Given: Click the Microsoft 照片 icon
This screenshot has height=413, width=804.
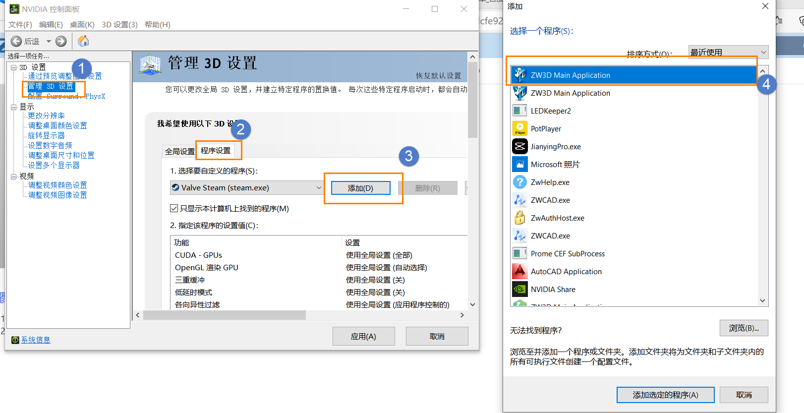Looking at the screenshot, I should 519,164.
